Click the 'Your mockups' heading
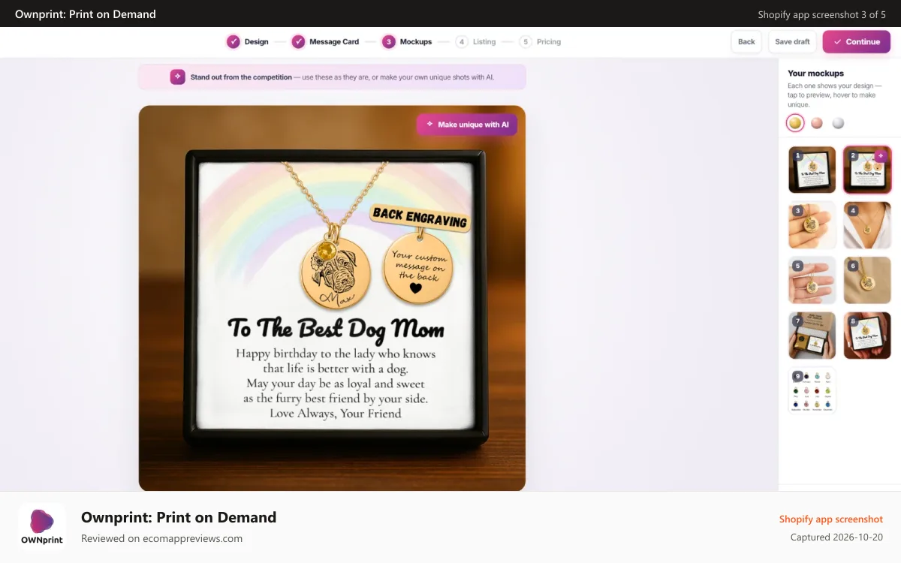This screenshot has width=901, height=563. point(815,74)
